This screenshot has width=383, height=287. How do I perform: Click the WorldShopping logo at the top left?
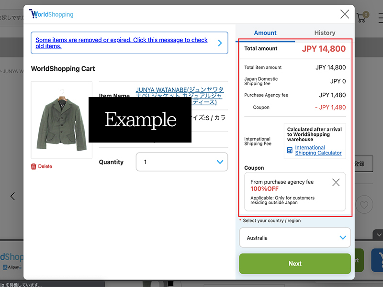[x=51, y=14]
